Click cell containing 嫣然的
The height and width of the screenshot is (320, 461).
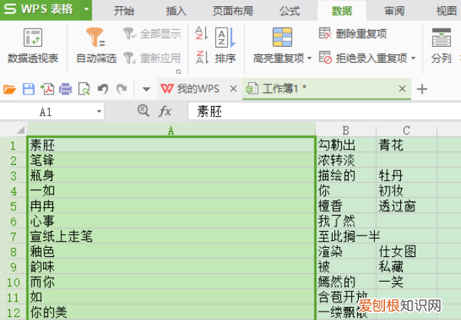tap(346, 282)
